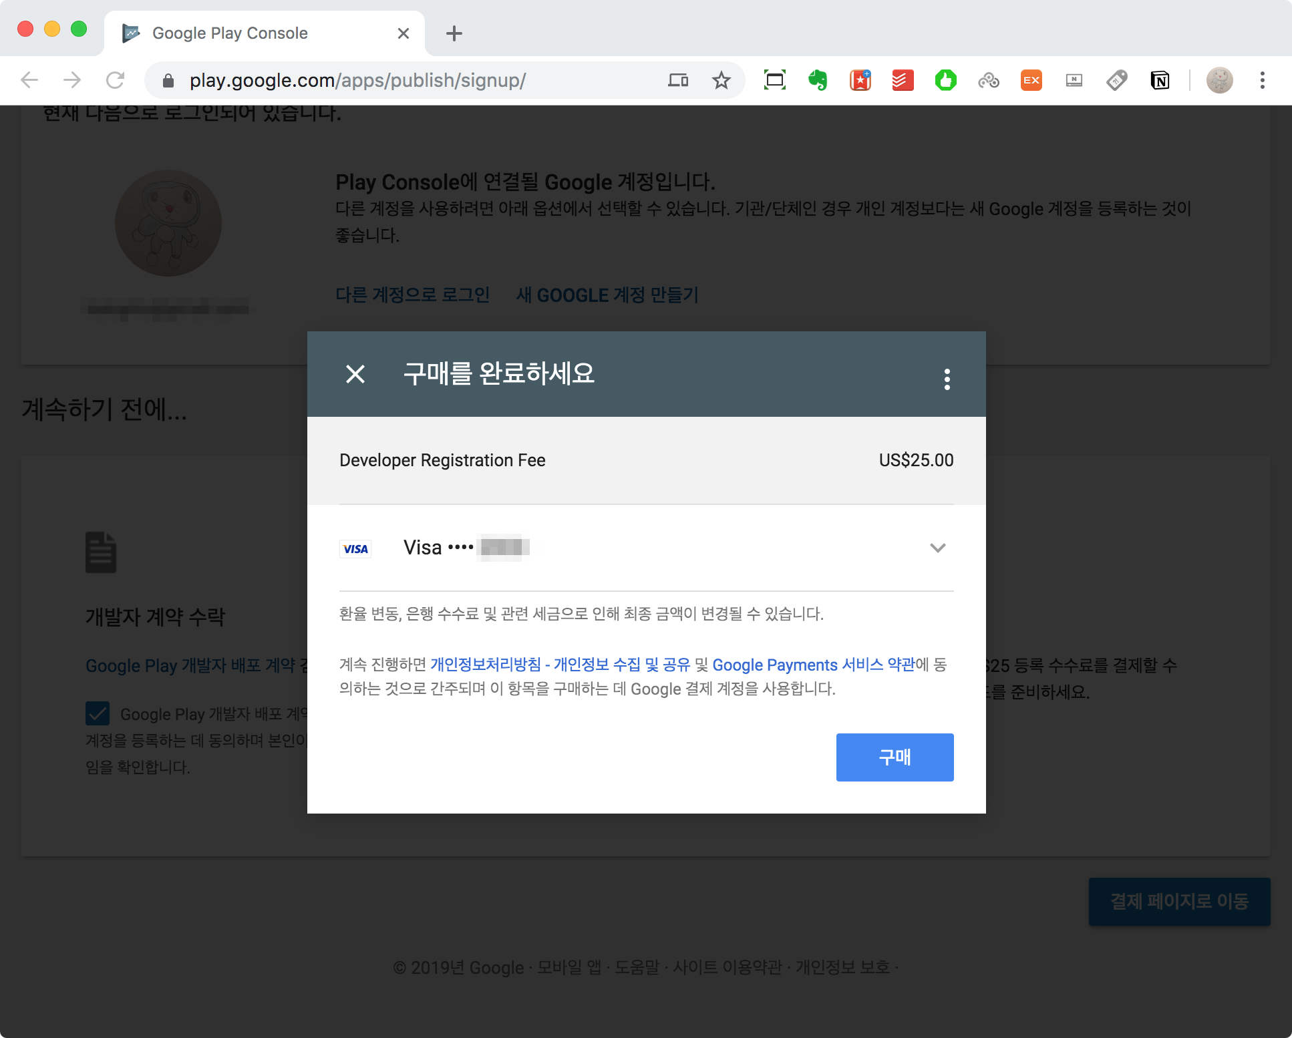The image size is (1292, 1038).
Task: Expand the Visa payment method dropdown
Action: [x=937, y=548]
